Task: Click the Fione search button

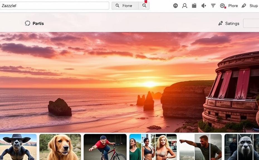Action: [x=125, y=6]
